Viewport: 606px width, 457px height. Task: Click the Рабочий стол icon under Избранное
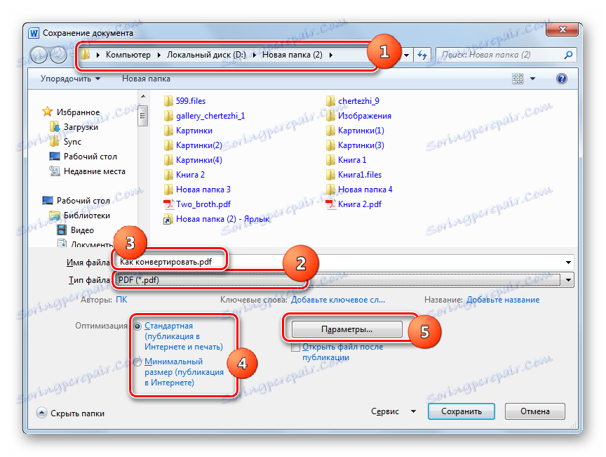(x=55, y=156)
